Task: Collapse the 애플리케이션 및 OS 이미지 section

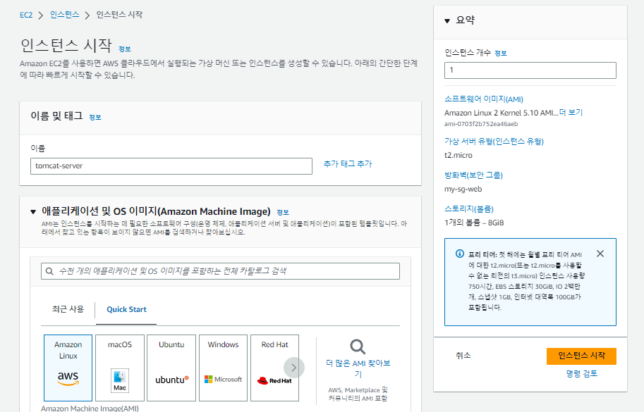Action: (33, 212)
